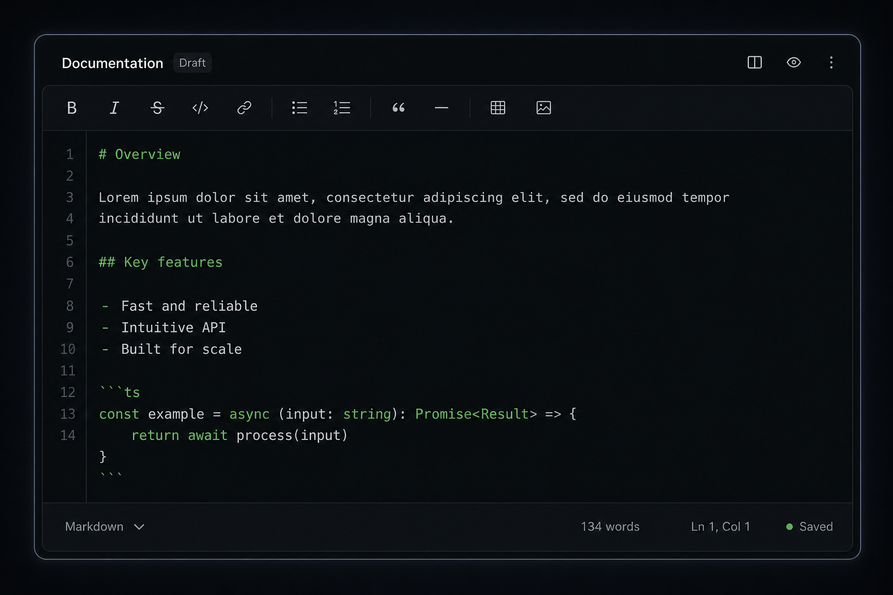Image resolution: width=893 pixels, height=595 pixels.
Task: Click the ## Key features heading line
Action: pyautogui.click(x=160, y=263)
